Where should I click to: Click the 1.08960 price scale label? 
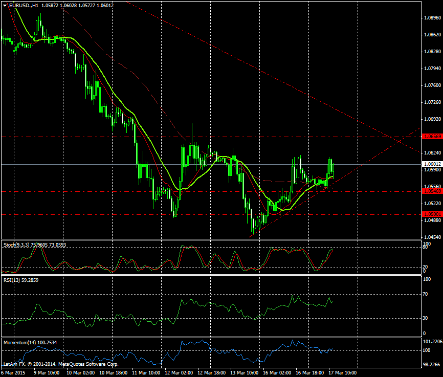(x=432, y=18)
